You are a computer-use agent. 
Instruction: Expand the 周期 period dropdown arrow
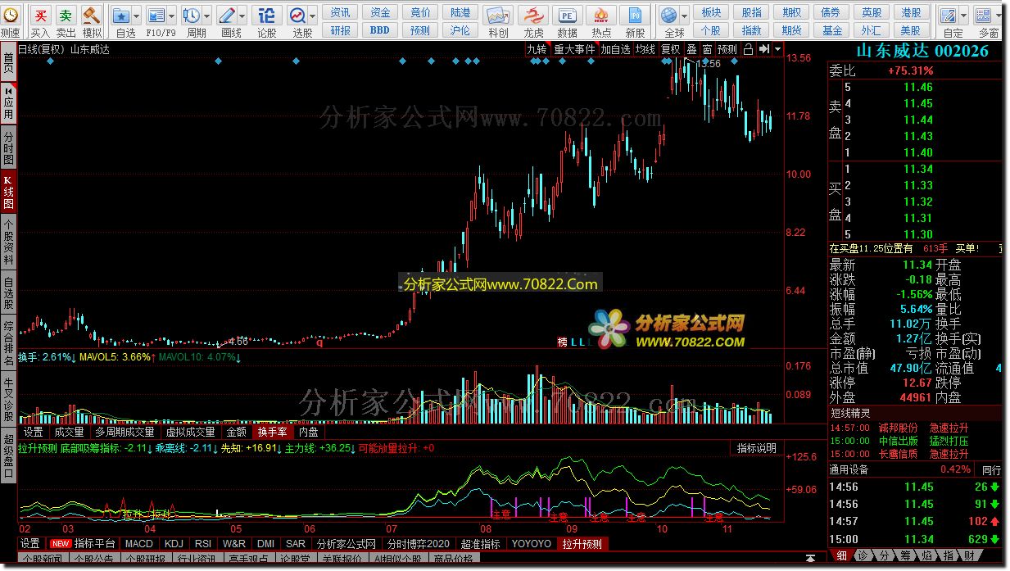(206, 16)
